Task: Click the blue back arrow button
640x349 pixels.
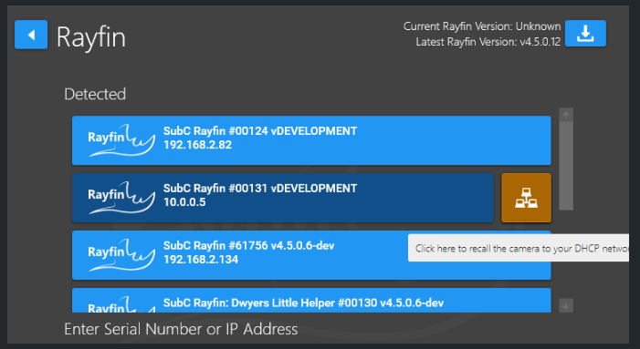Action: tap(31, 35)
